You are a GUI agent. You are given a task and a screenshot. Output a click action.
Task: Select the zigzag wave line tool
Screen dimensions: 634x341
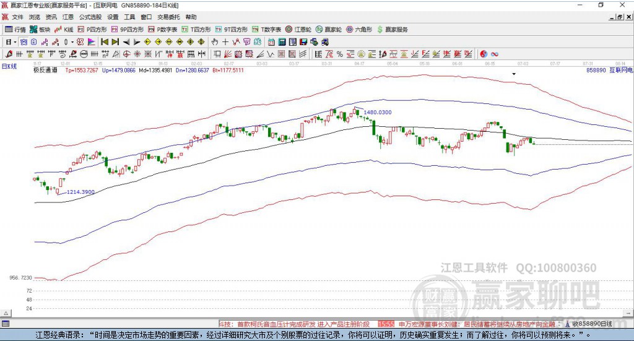270,54
